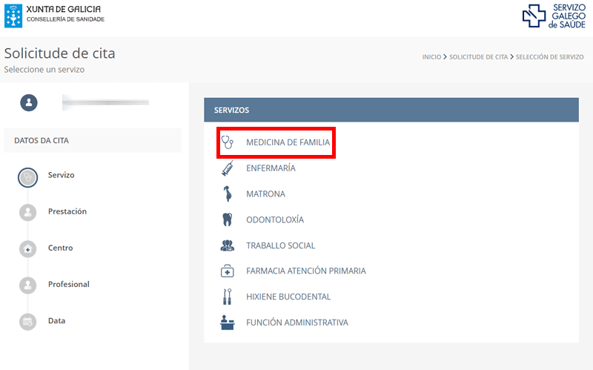Click the Centro step house icon
Image resolution: width=593 pixels, height=370 pixels.
tap(27, 249)
